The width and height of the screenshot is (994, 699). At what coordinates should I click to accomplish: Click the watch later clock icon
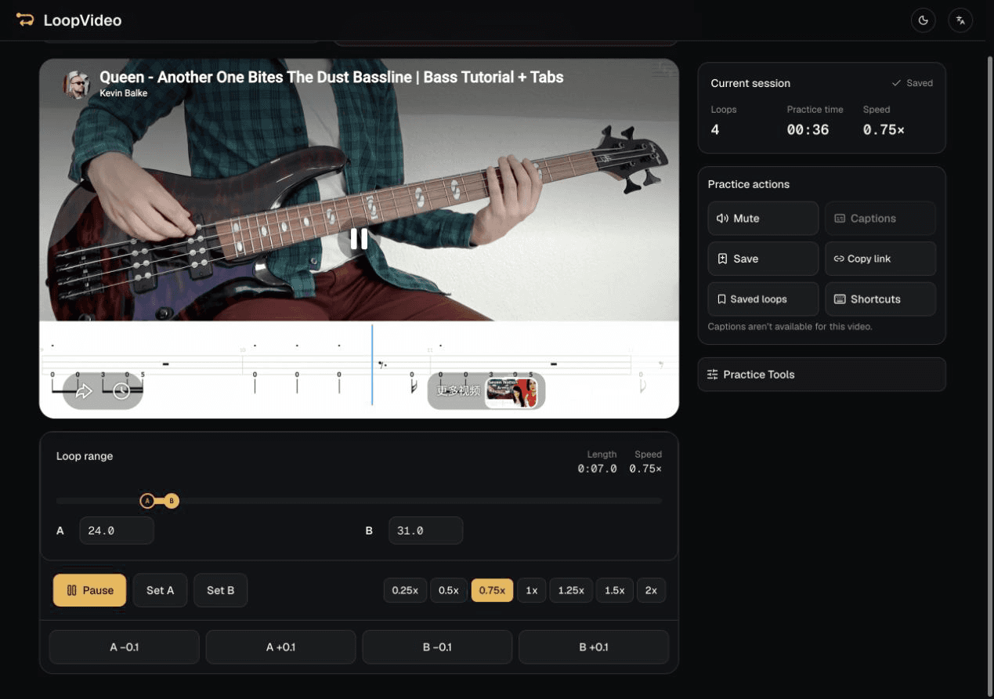[121, 391]
